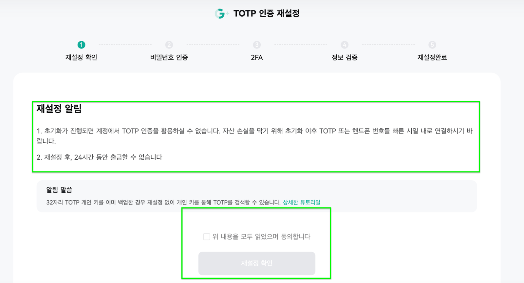Click the step 4 circle icon
Screen dimensions: 524x283
pos(345,45)
